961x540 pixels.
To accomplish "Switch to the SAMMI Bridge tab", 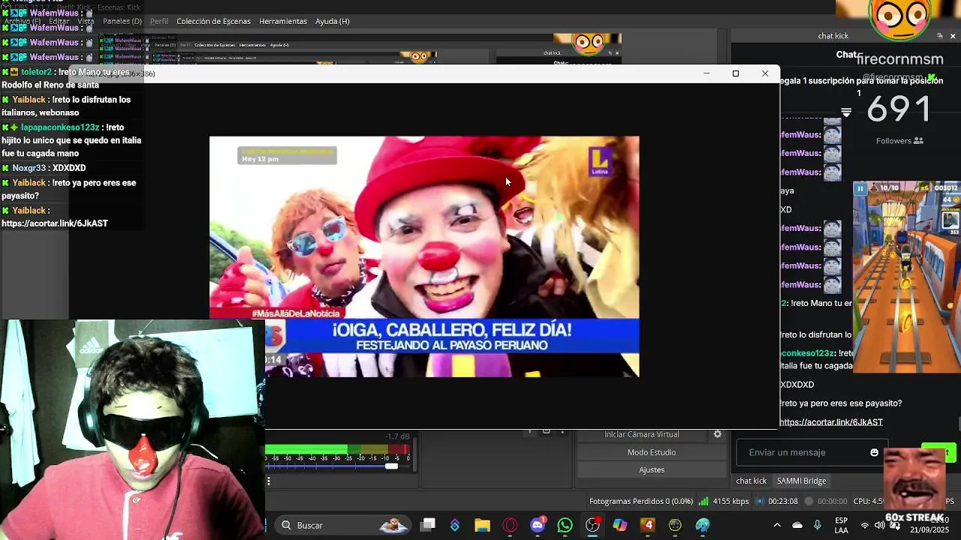I will click(801, 481).
